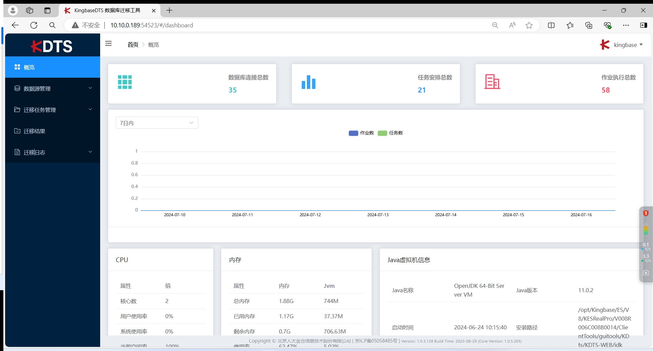Open the split screen icon
653x351 pixels.
(551, 25)
